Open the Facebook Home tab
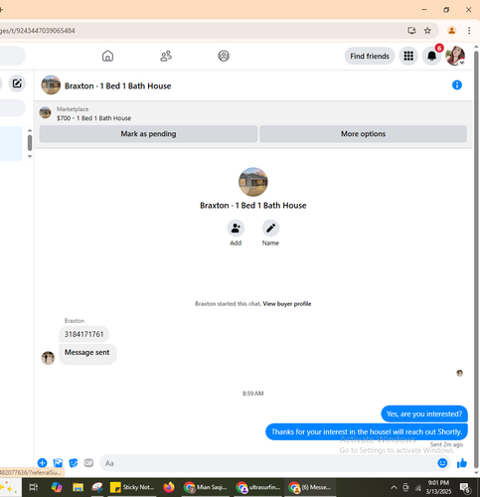The height and width of the screenshot is (497, 480). click(x=107, y=56)
